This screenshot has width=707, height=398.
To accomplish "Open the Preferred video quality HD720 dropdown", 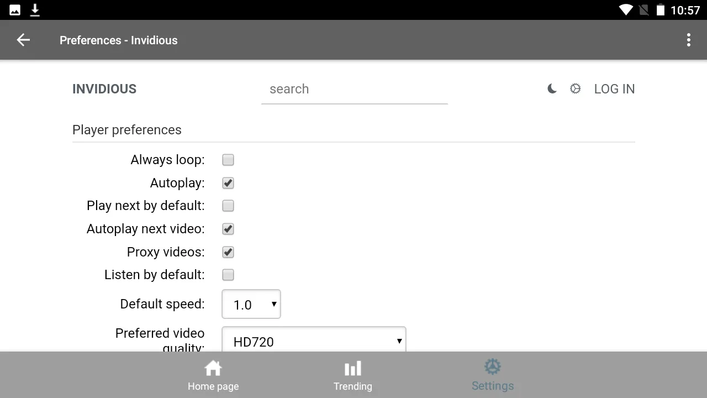I will click(x=314, y=339).
